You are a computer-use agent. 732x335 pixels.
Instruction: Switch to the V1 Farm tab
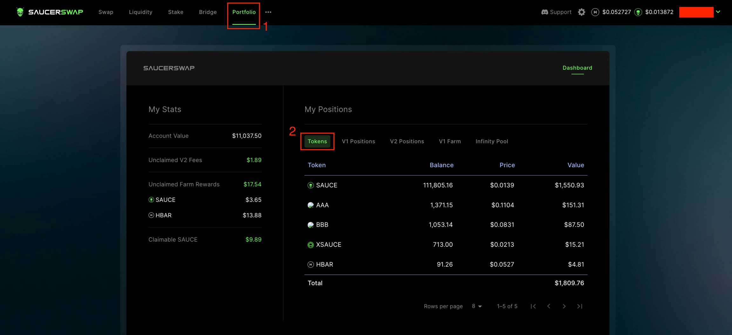click(450, 141)
